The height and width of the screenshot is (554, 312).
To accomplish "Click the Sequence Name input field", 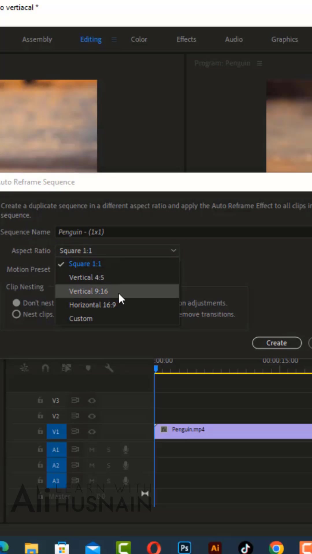I will [184, 232].
